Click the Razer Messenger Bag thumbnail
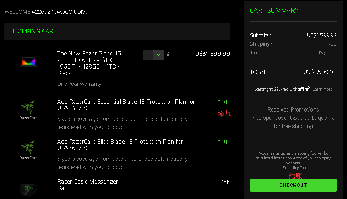The height and width of the screenshot is (199, 347). (28, 189)
